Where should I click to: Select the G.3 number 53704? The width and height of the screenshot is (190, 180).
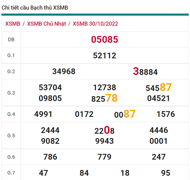(x=50, y=87)
